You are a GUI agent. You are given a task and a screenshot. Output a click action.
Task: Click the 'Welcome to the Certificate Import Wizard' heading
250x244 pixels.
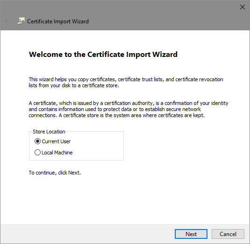pos(103,55)
